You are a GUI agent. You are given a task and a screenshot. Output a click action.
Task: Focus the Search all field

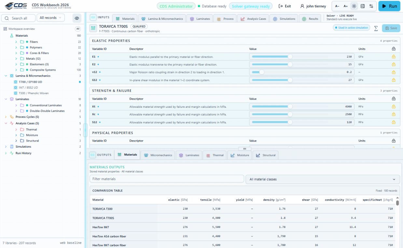pyautogui.click(x=19, y=18)
